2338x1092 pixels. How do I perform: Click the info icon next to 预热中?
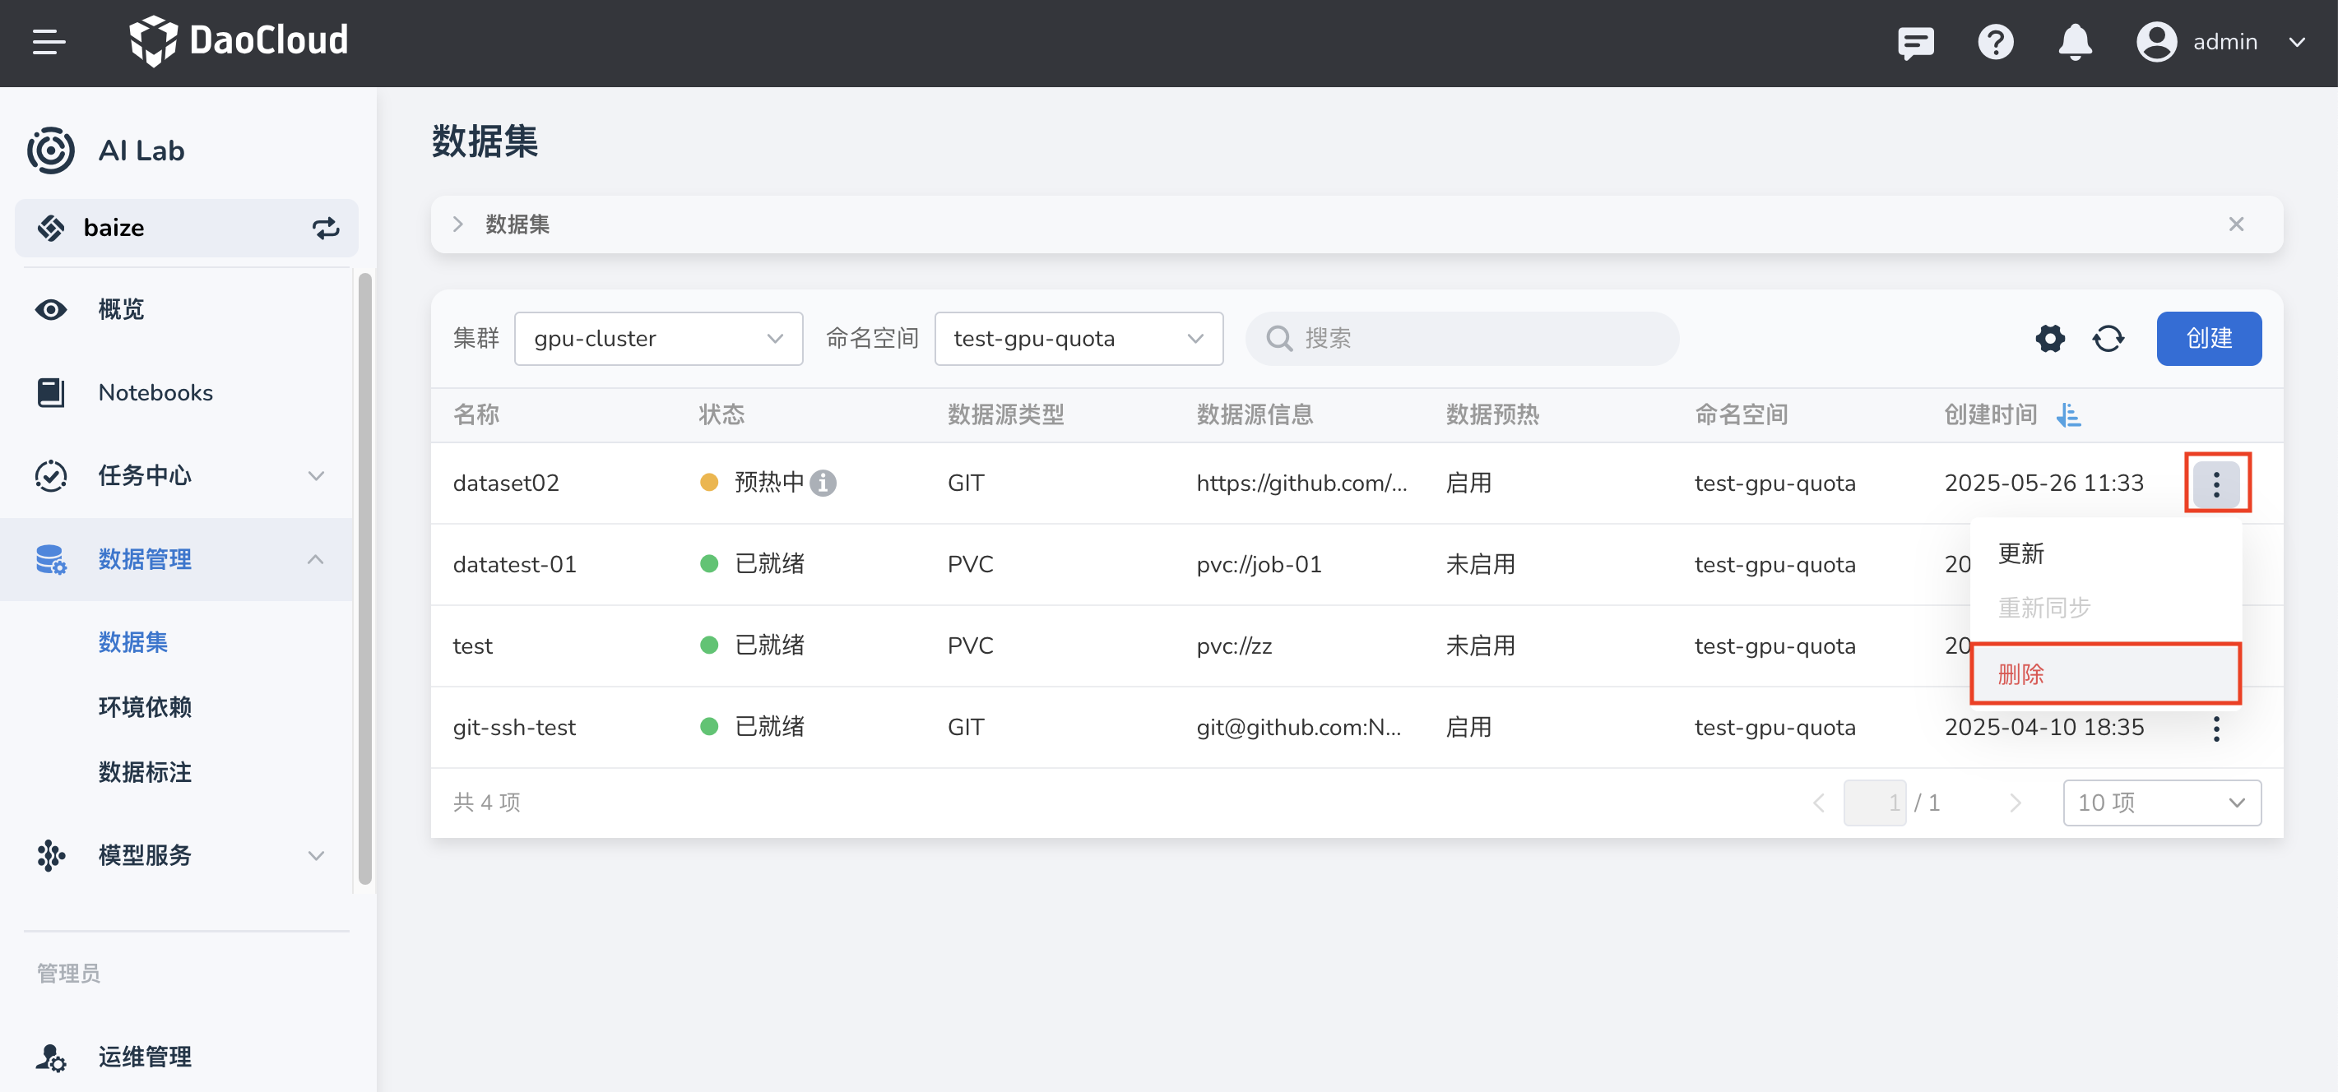coord(823,483)
